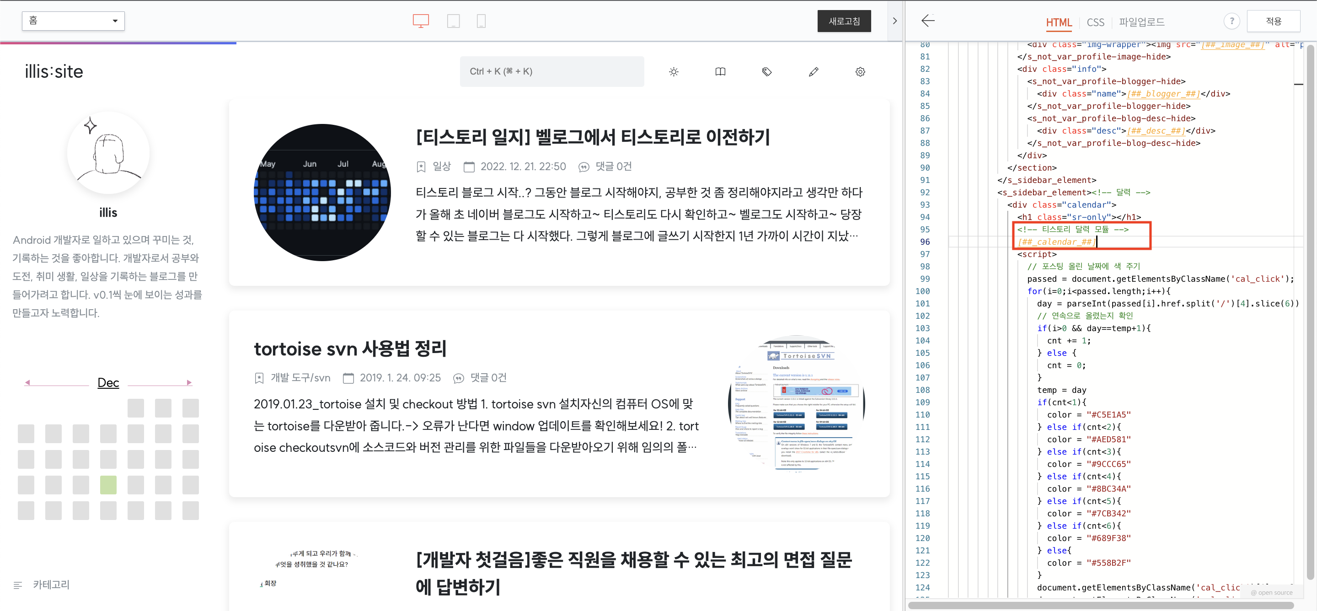Image resolution: width=1317 pixels, height=611 pixels.
Task: Collapse the preview panel with chevron
Action: [x=894, y=21]
